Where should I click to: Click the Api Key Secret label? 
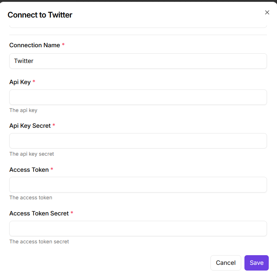click(30, 126)
